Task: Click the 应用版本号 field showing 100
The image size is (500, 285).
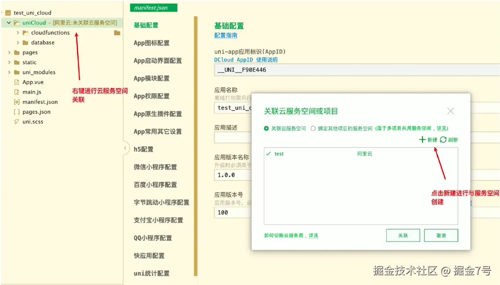Action: tap(233, 213)
